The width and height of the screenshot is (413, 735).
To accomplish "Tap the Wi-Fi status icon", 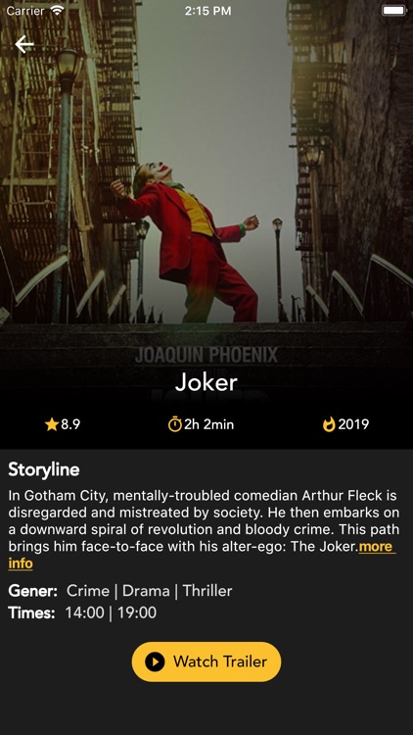I will point(57,11).
